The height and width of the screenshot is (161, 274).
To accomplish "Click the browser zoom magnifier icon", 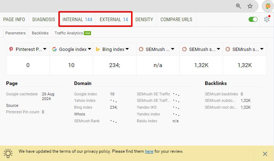I will [x=239, y=6].
